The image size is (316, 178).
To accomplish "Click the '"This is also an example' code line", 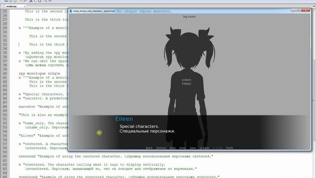I will click(x=43, y=115).
